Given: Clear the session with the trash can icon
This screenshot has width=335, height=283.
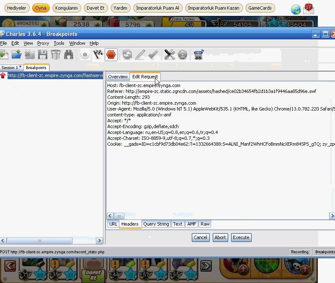Looking at the screenshot, I should (56, 55).
